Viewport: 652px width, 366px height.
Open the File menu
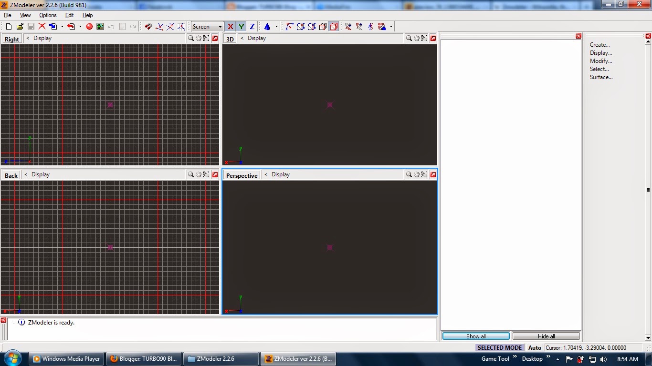(x=8, y=15)
